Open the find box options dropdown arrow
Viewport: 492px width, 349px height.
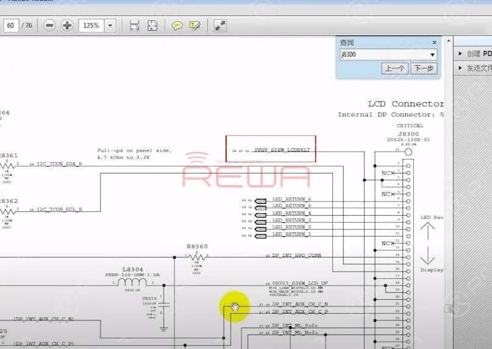[433, 55]
